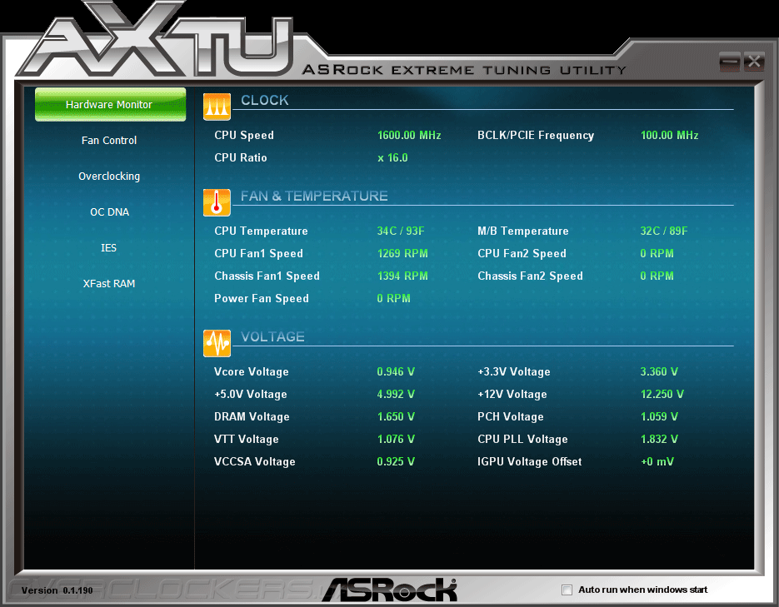This screenshot has height=607, width=779.
Task: Click the Power Fan Speed 0 RPM value
Action: click(x=393, y=298)
